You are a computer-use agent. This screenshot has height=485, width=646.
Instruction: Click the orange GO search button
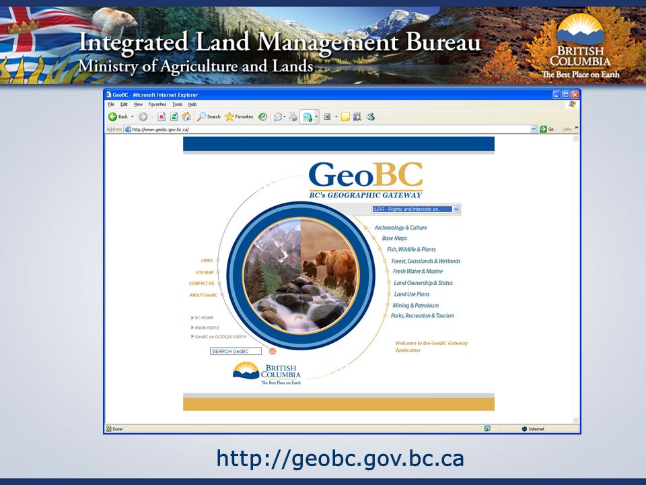pos(273,352)
